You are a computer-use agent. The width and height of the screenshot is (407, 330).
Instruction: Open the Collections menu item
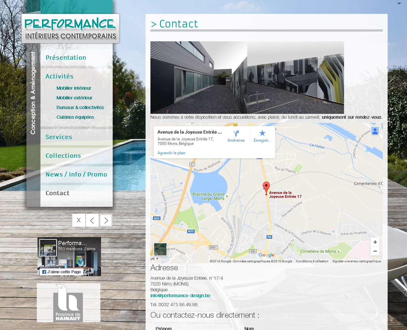(x=63, y=156)
